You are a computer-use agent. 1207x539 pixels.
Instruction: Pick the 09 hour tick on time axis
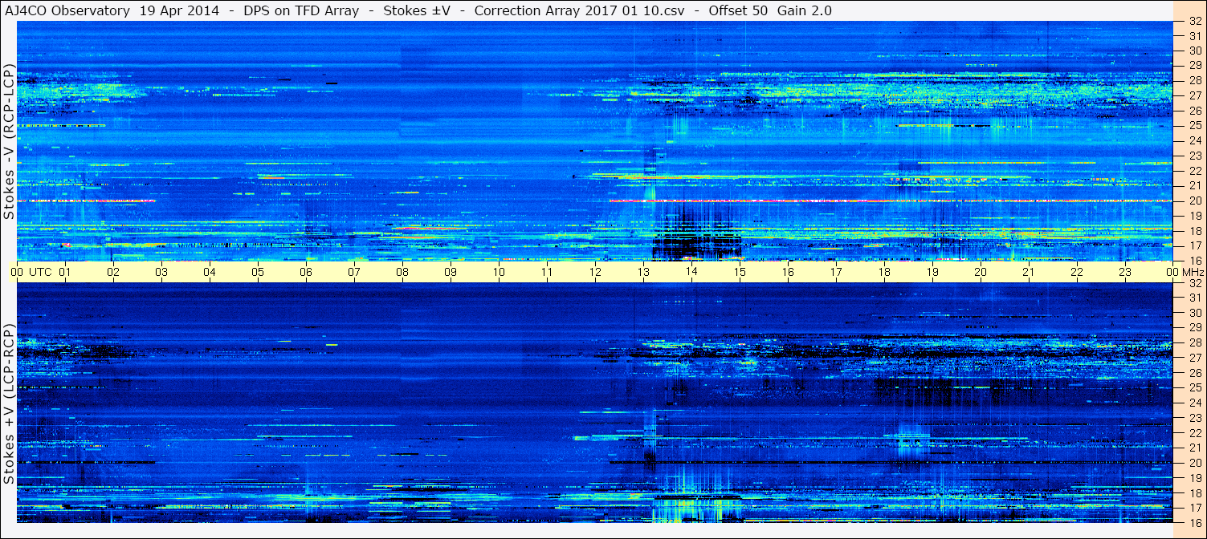click(x=451, y=272)
